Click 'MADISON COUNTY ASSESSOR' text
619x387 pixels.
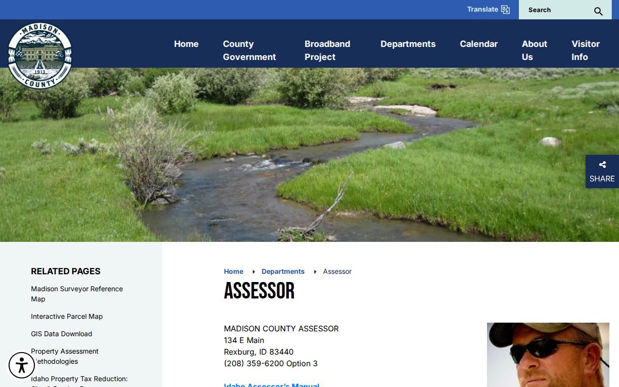point(281,328)
